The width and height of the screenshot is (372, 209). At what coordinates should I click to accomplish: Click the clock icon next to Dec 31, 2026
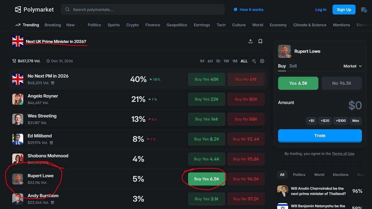point(48,61)
